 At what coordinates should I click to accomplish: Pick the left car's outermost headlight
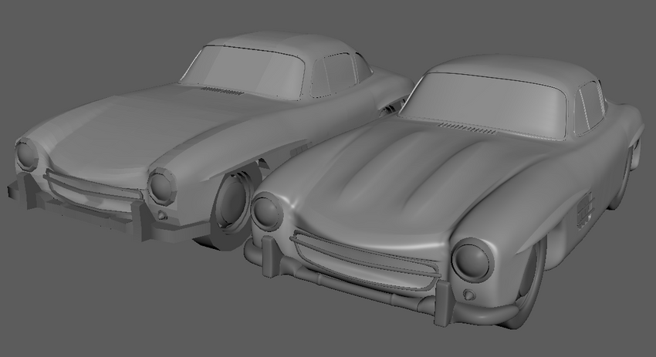click(27, 156)
